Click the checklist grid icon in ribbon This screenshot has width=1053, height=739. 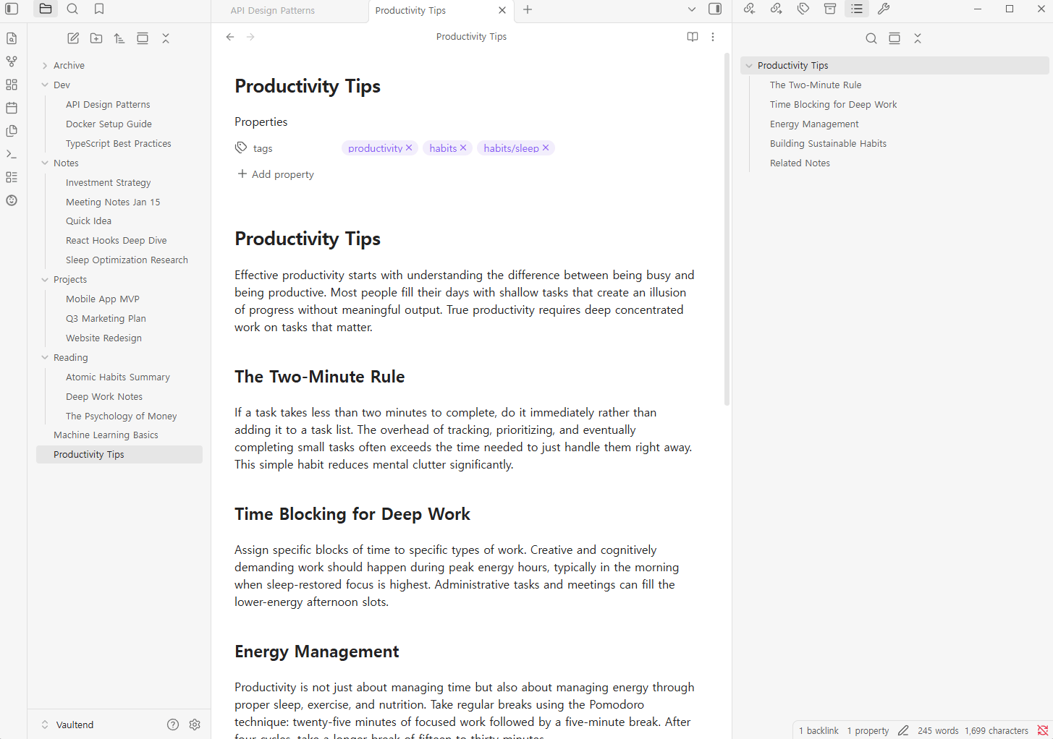pyautogui.click(x=12, y=177)
